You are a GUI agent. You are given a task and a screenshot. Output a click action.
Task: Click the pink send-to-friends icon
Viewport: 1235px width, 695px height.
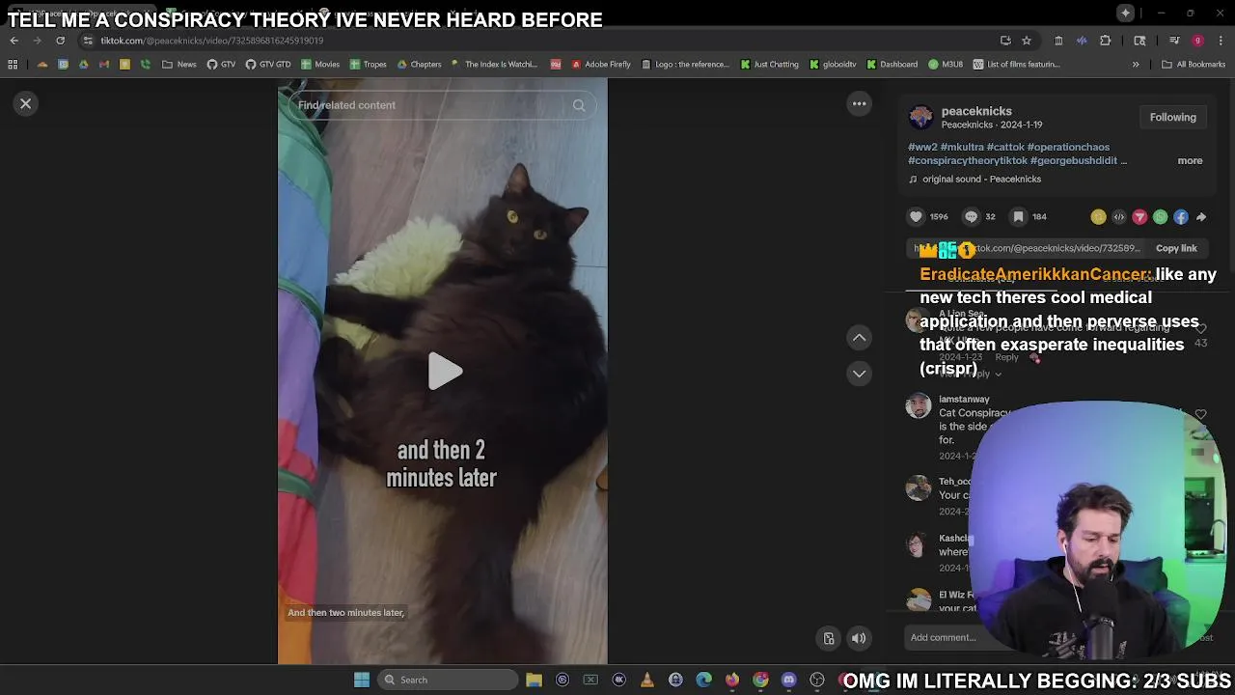[1139, 217]
